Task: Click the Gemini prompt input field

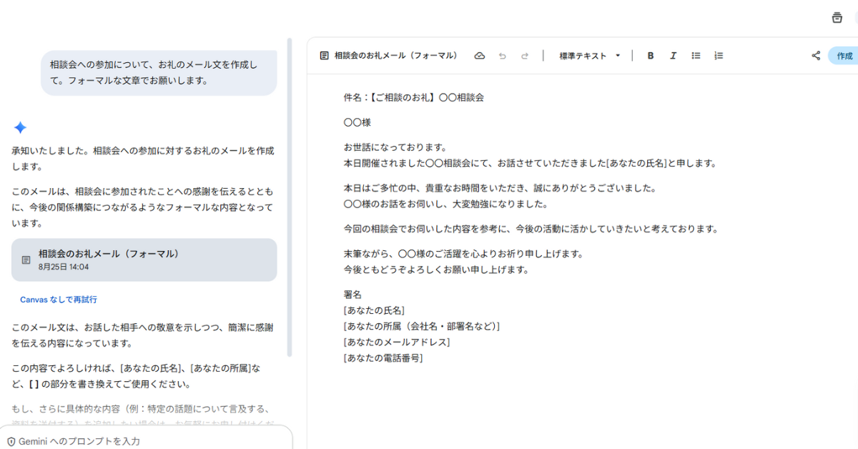Action: 143,441
